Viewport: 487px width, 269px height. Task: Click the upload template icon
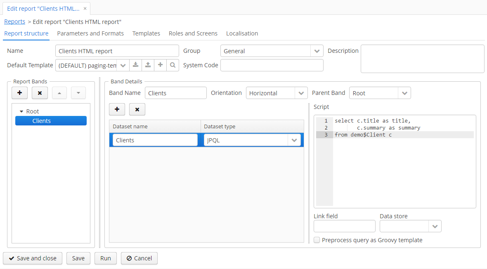[148, 65]
